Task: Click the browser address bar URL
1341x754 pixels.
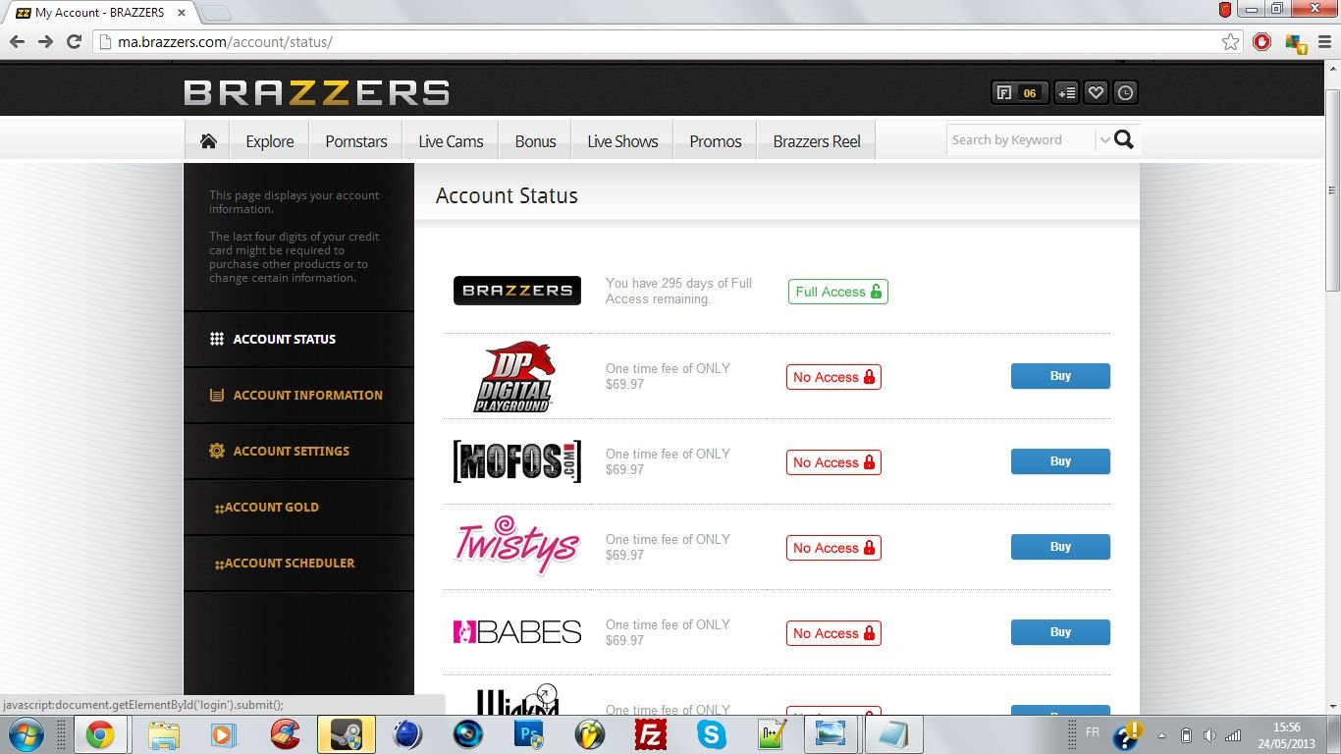Action: pos(225,42)
